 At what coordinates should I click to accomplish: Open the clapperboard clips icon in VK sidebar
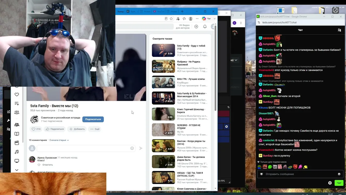tap(17, 143)
